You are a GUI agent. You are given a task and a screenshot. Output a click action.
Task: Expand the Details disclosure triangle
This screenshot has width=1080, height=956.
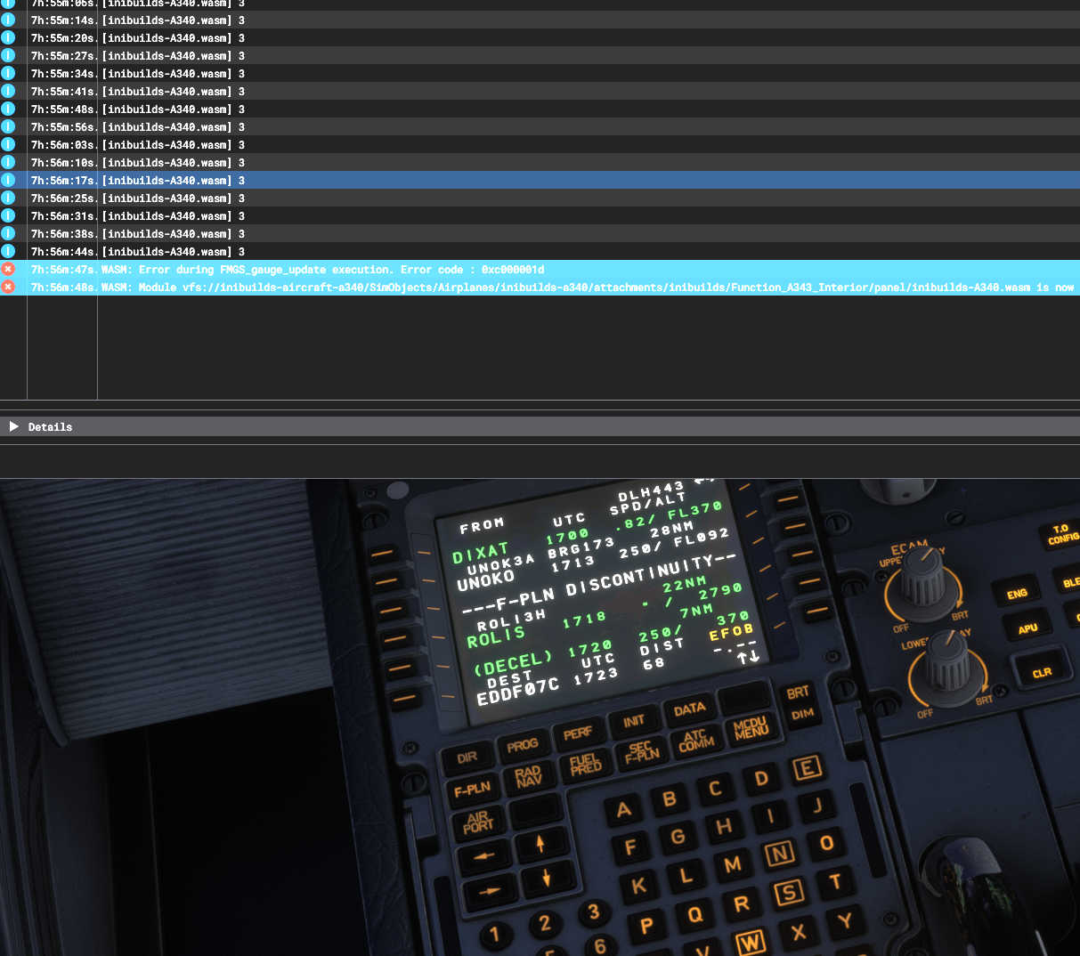[13, 427]
